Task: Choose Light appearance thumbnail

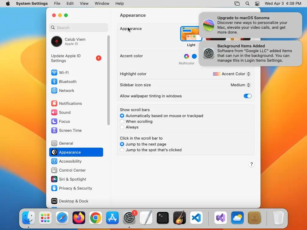Action: point(190,34)
